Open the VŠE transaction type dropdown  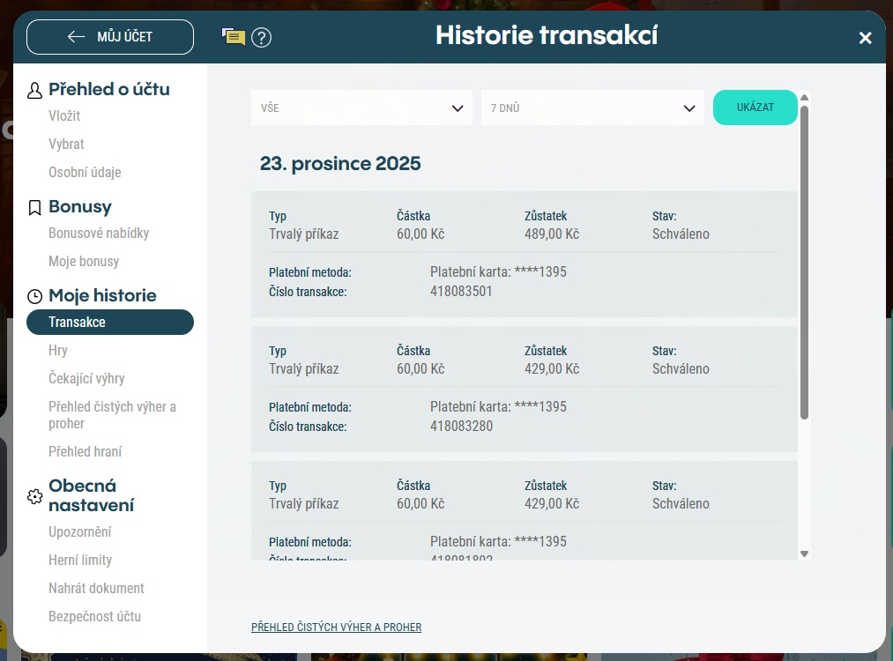361,108
